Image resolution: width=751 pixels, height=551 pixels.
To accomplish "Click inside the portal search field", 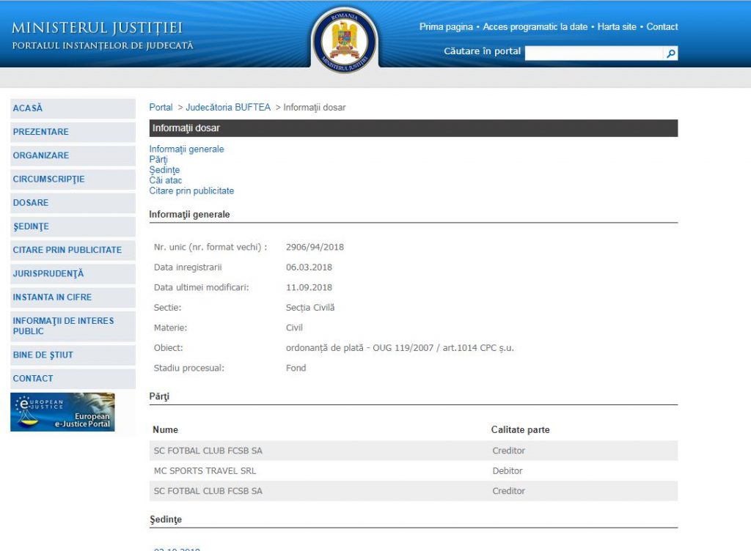I will [594, 53].
